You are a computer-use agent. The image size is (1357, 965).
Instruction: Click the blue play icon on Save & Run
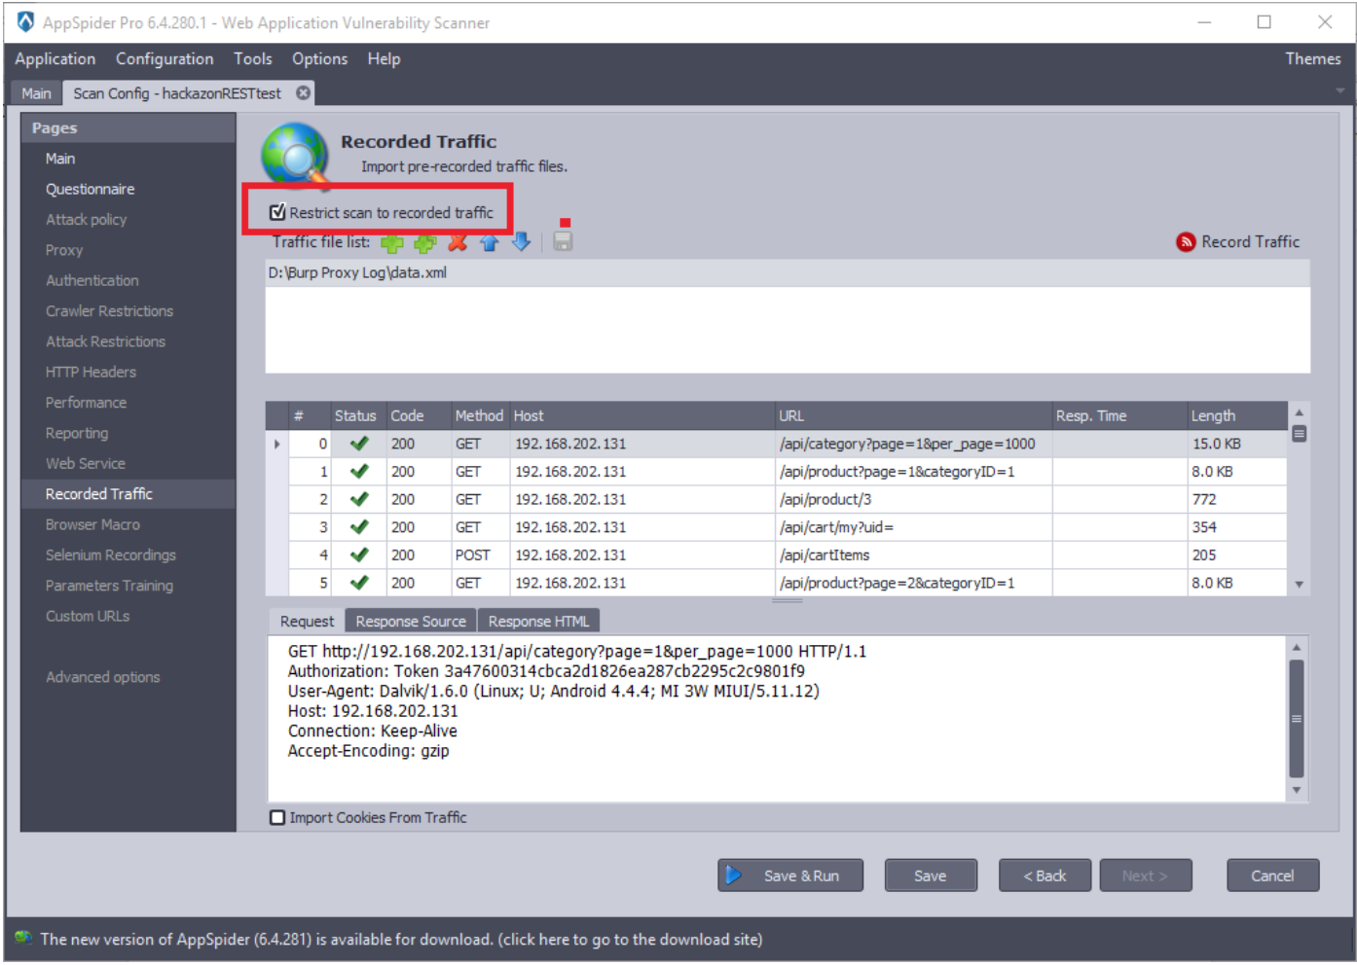click(x=734, y=876)
